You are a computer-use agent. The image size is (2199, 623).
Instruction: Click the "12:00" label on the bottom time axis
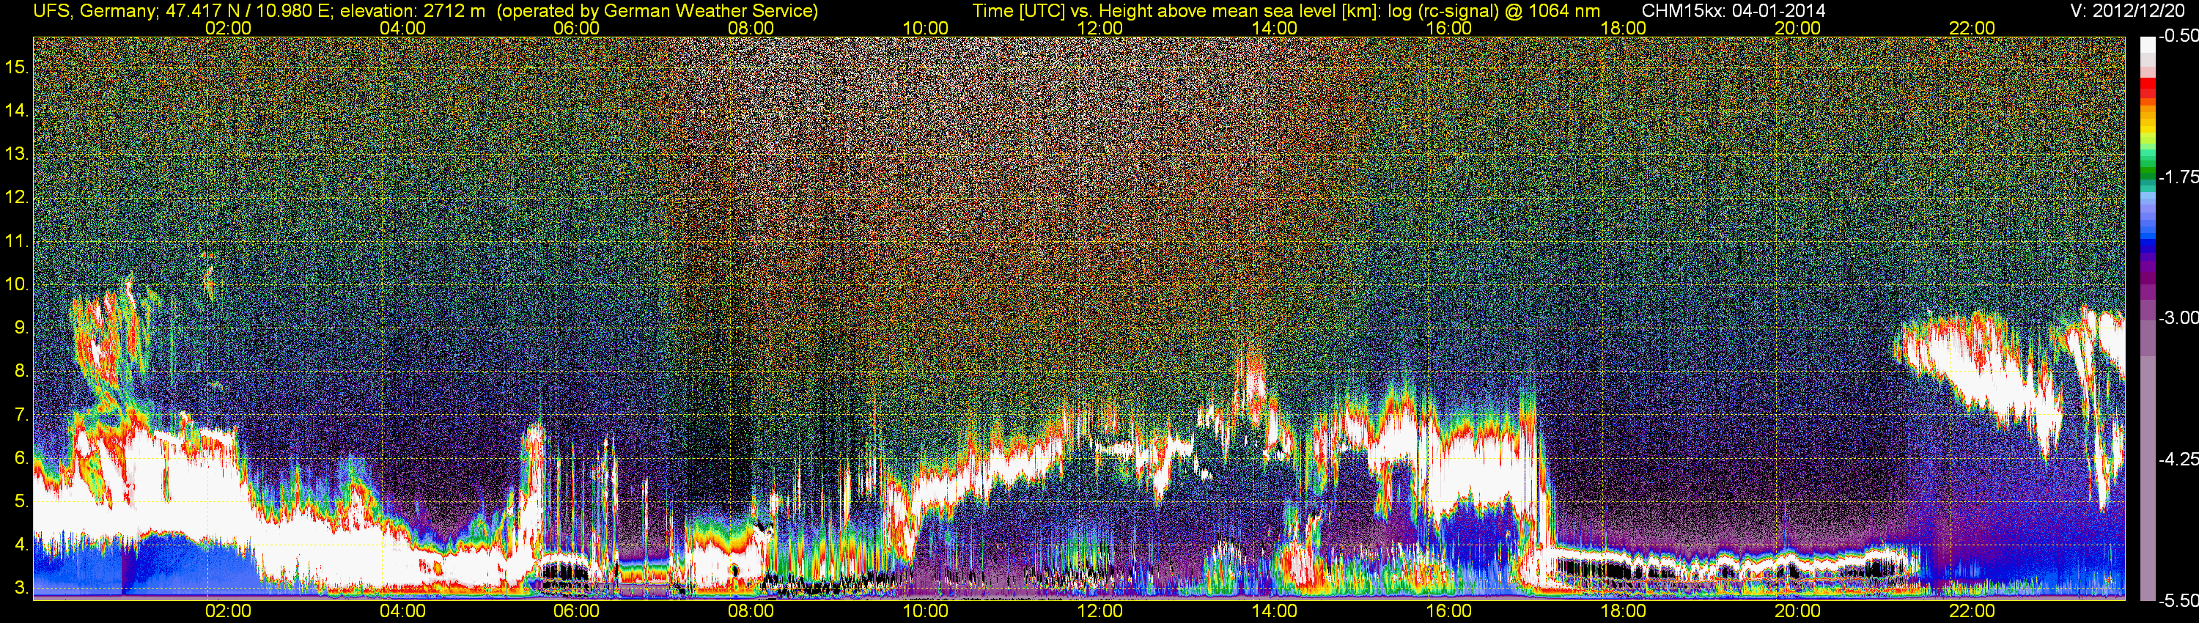click(x=1100, y=611)
